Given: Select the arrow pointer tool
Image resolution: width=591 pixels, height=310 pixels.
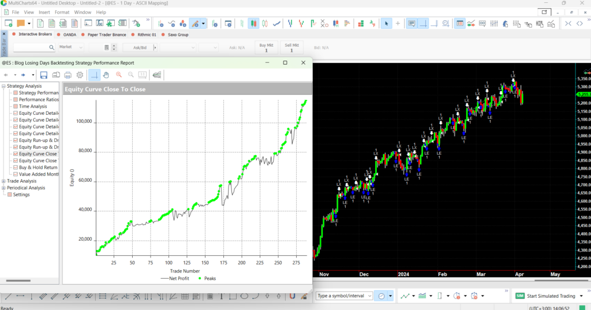Looking at the screenshot, I should pos(386,24).
